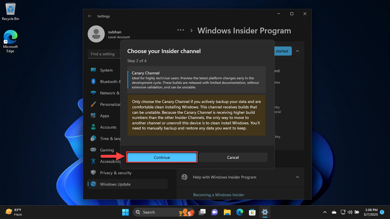
Task: Select Time & language settings
Action: tap(108, 138)
